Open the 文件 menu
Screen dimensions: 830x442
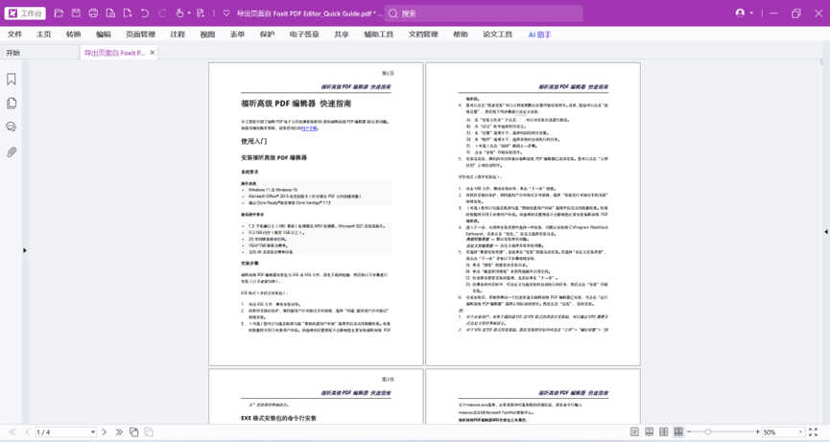tap(14, 35)
